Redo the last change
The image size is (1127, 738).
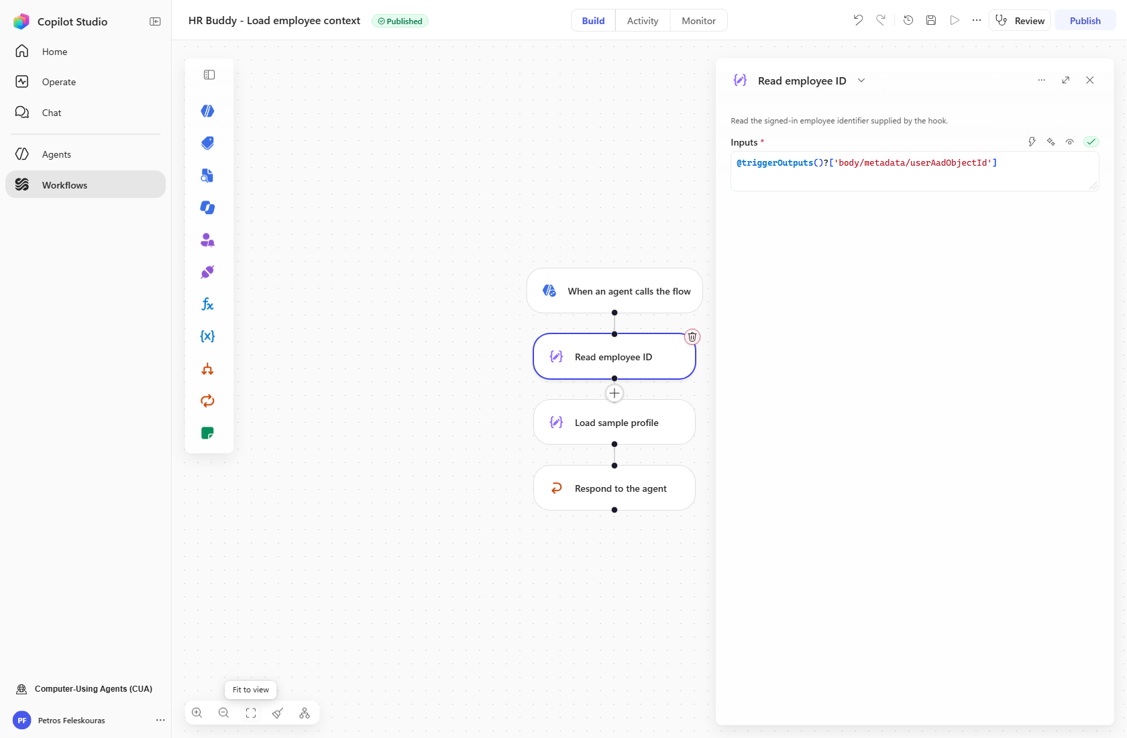point(881,20)
